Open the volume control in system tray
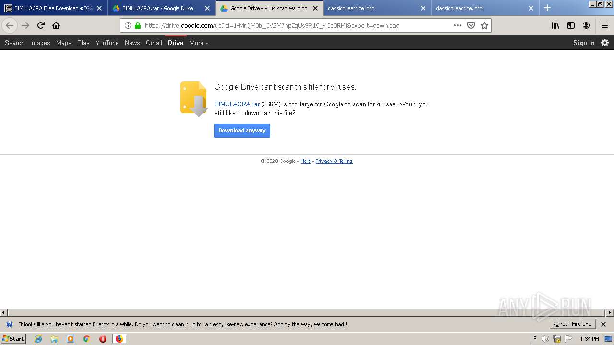The width and height of the screenshot is (614, 345). click(x=545, y=339)
